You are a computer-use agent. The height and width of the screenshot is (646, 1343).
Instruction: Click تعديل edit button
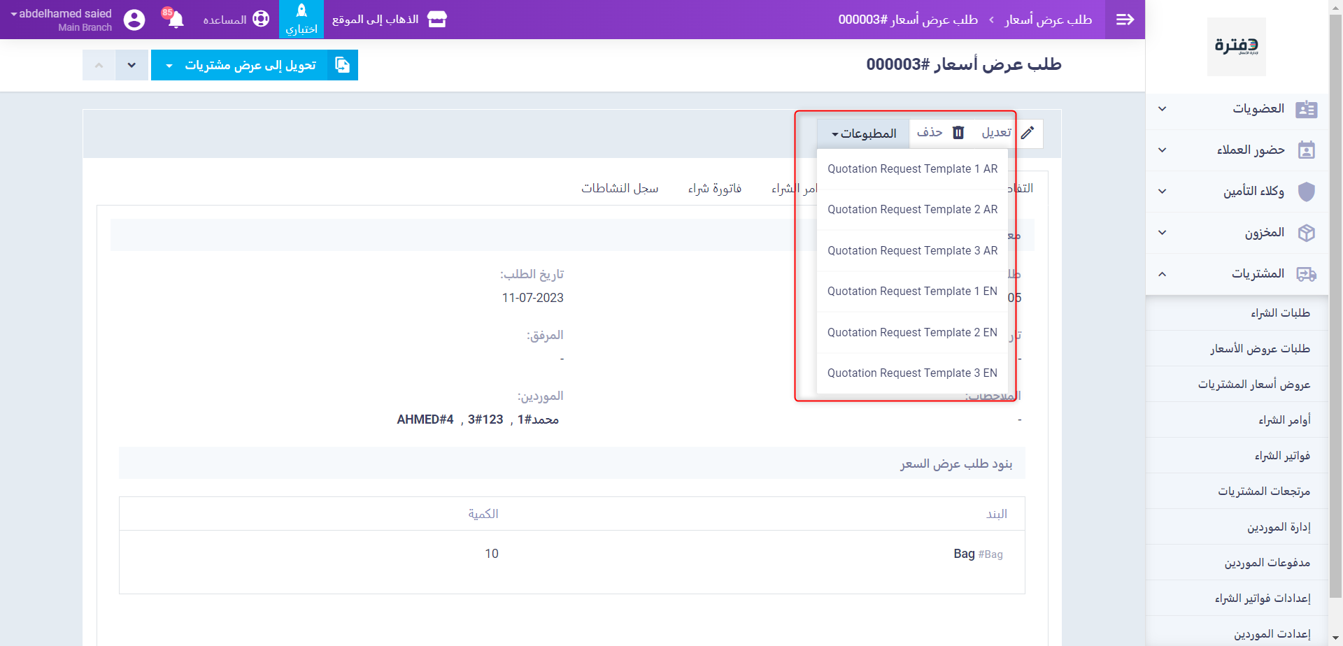click(1008, 133)
